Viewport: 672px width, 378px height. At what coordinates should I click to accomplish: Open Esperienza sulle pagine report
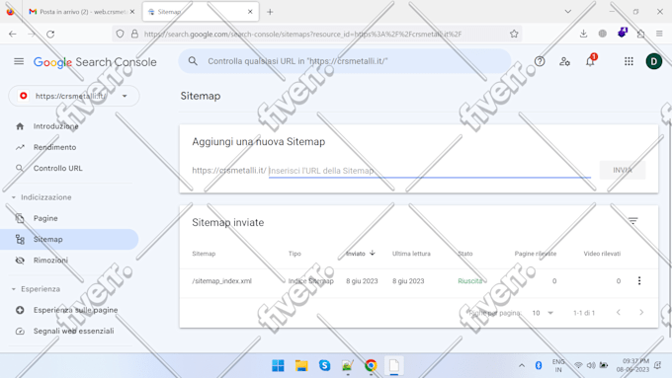(x=75, y=310)
